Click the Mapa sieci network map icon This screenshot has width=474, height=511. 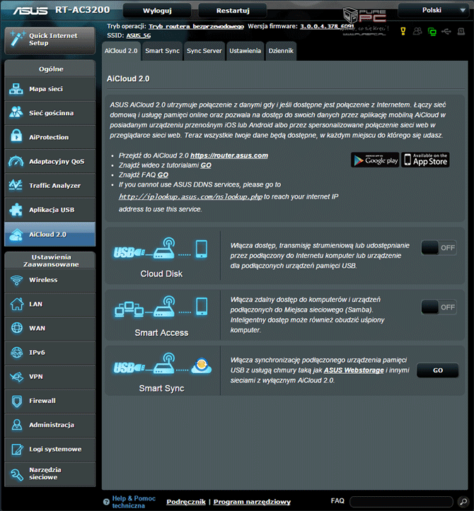(16, 89)
